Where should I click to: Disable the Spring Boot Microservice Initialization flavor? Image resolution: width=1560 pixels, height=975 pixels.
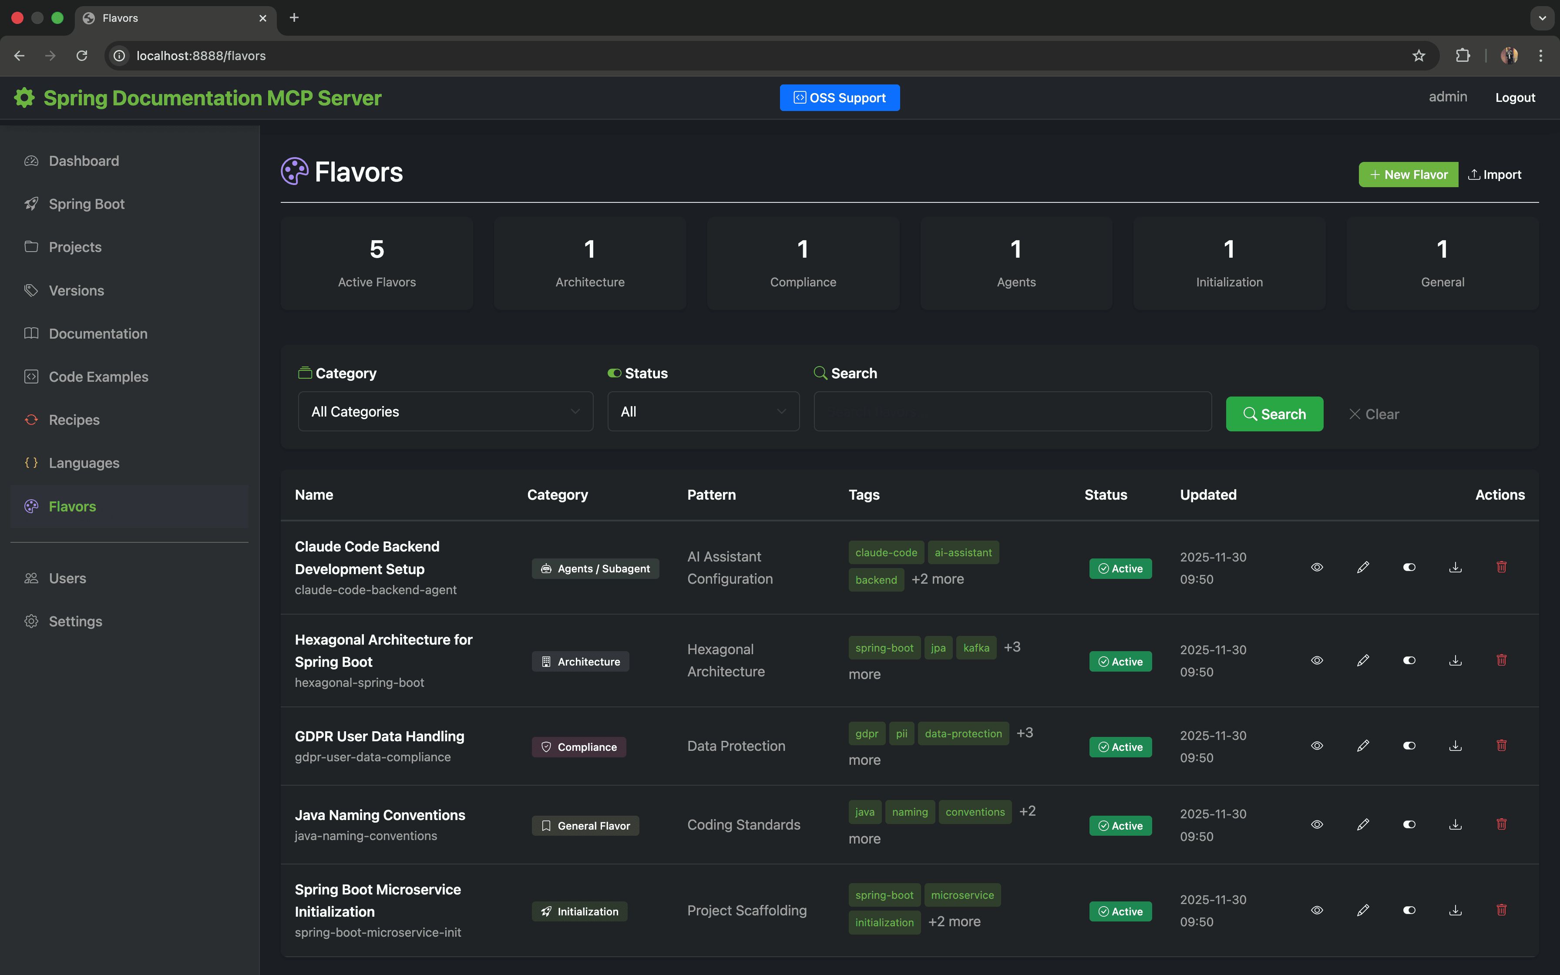(1409, 911)
